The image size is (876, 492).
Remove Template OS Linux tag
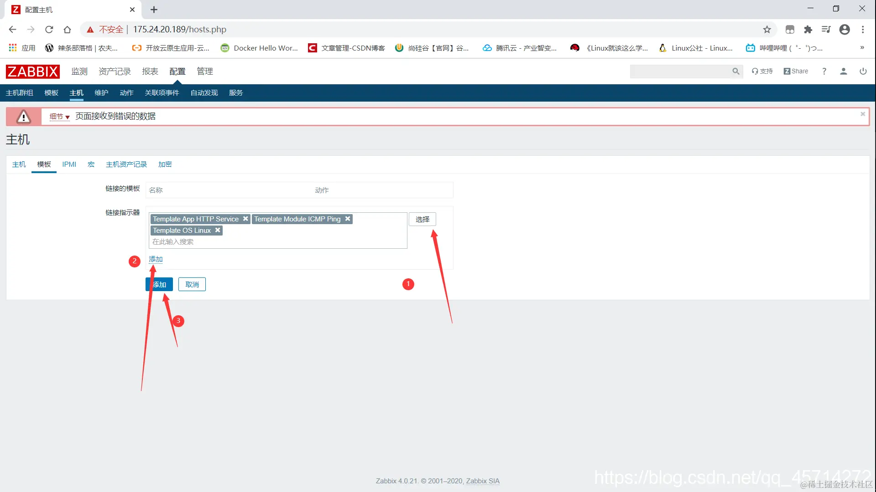[218, 230]
